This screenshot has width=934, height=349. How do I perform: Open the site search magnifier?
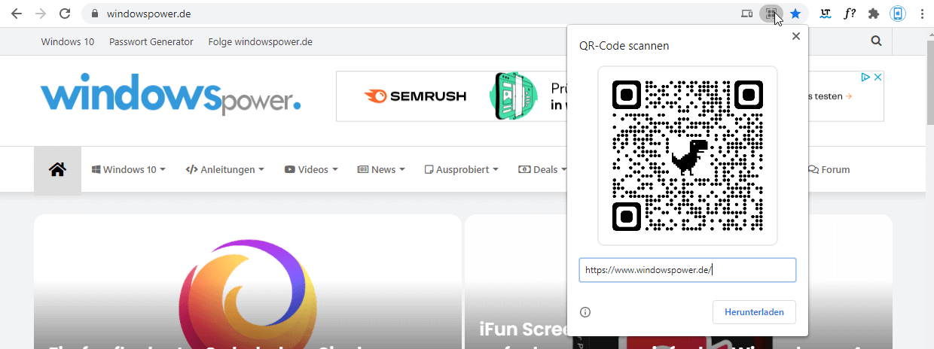coord(876,41)
